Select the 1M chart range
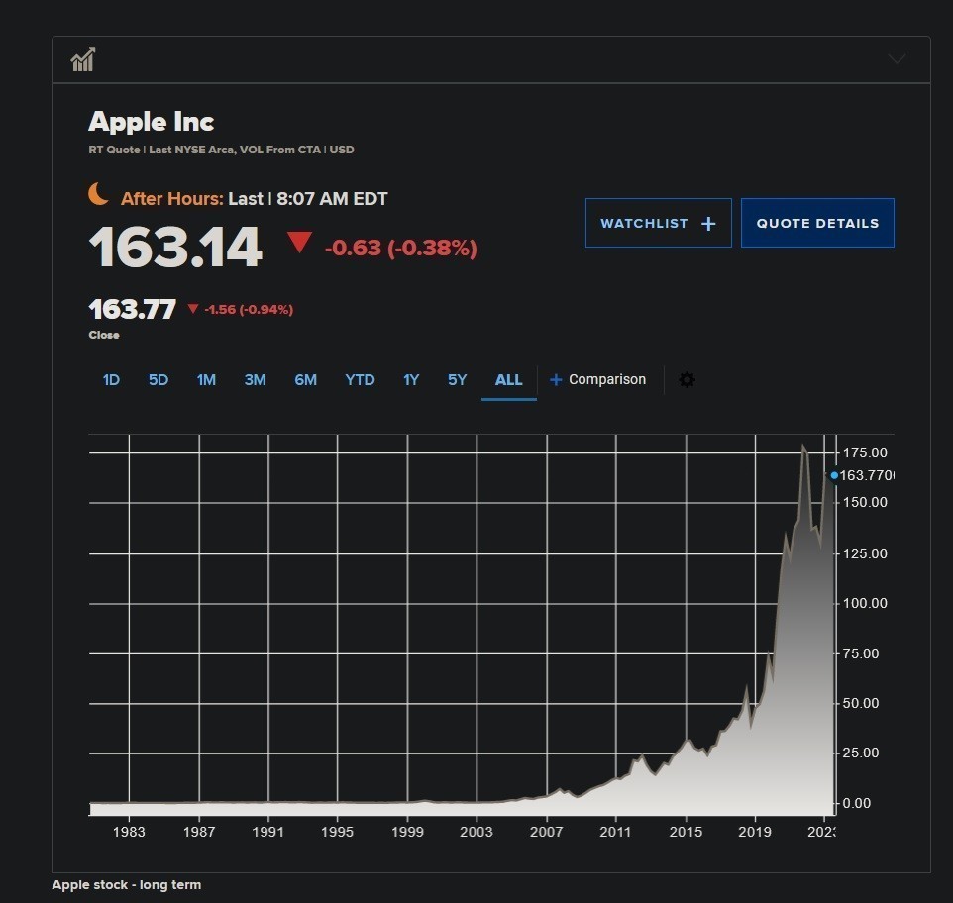Screen dimensions: 953x903 206,380
